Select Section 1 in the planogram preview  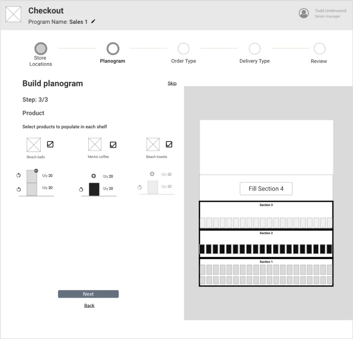pyautogui.click(x=266, y=272)
